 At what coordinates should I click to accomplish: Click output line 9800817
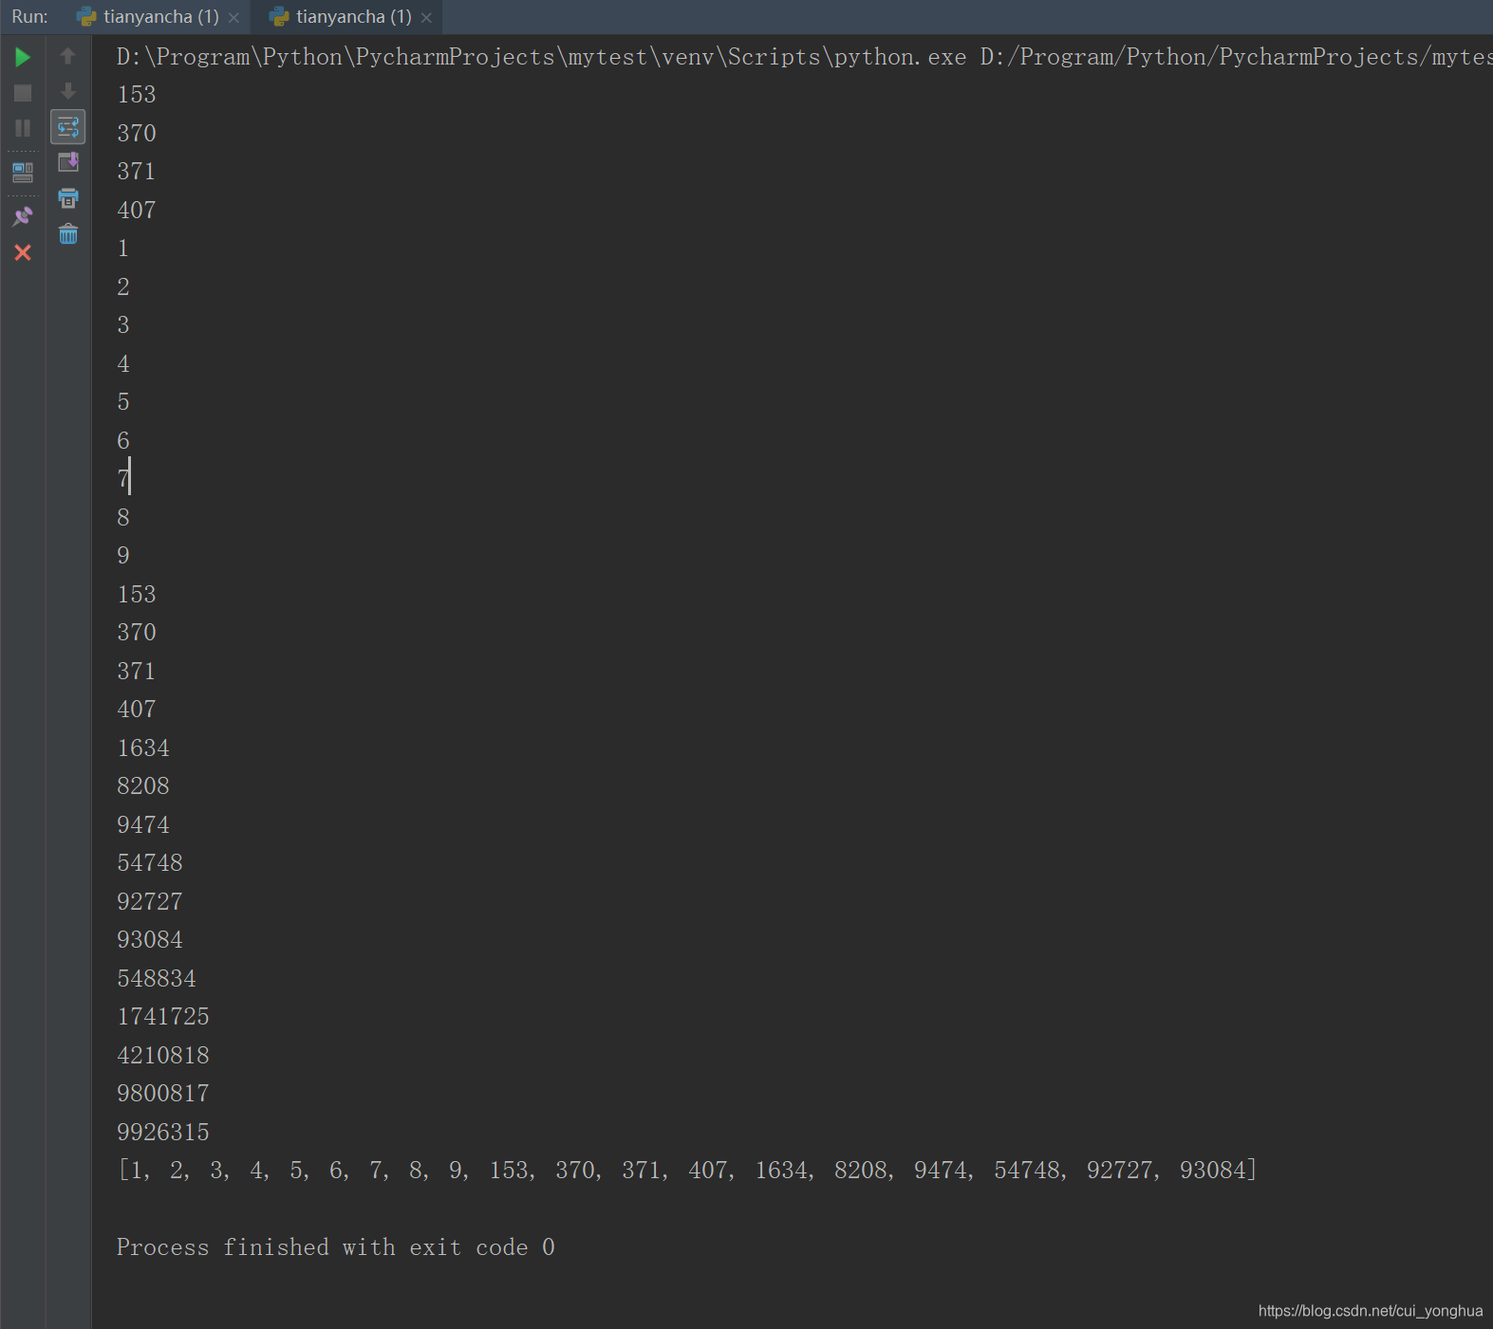163,1093
